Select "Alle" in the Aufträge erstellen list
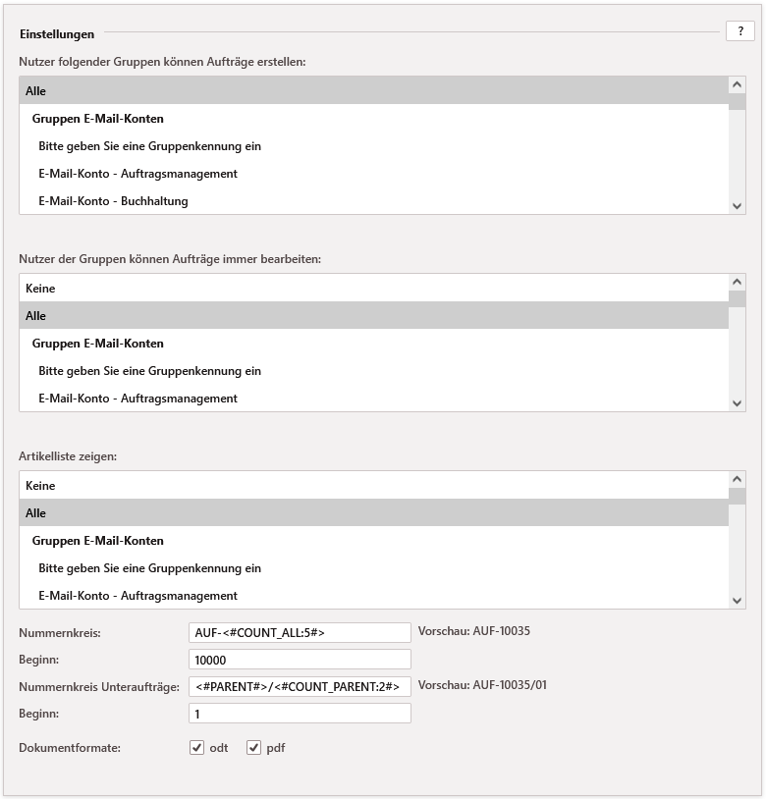766x799 pixels. coord(373,91)
